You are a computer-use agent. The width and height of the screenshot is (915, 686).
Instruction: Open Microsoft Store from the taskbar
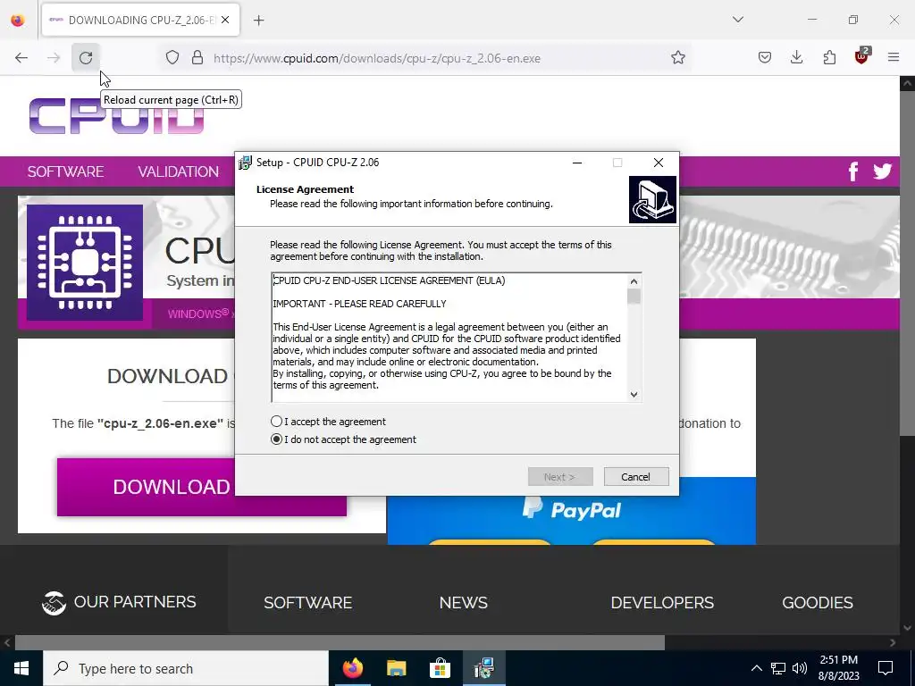tap(440, 668)
